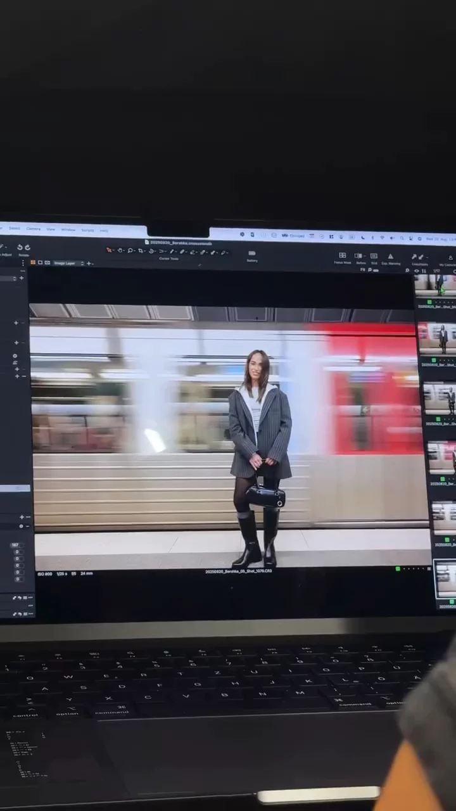Select the red Pointer cursor tool
Image resolution: width=456 pixels, height=811 pixels.
(110, 251)
